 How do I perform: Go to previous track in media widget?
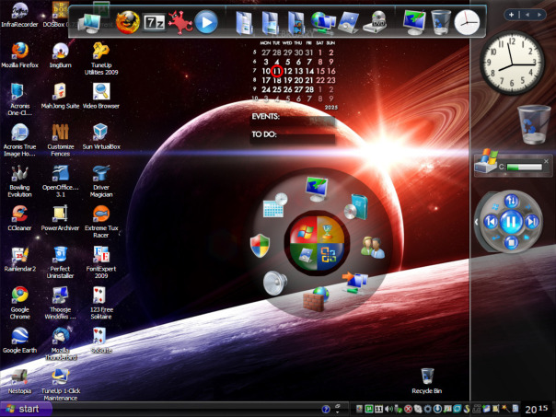pyautogui.click(x=490, y=222)
